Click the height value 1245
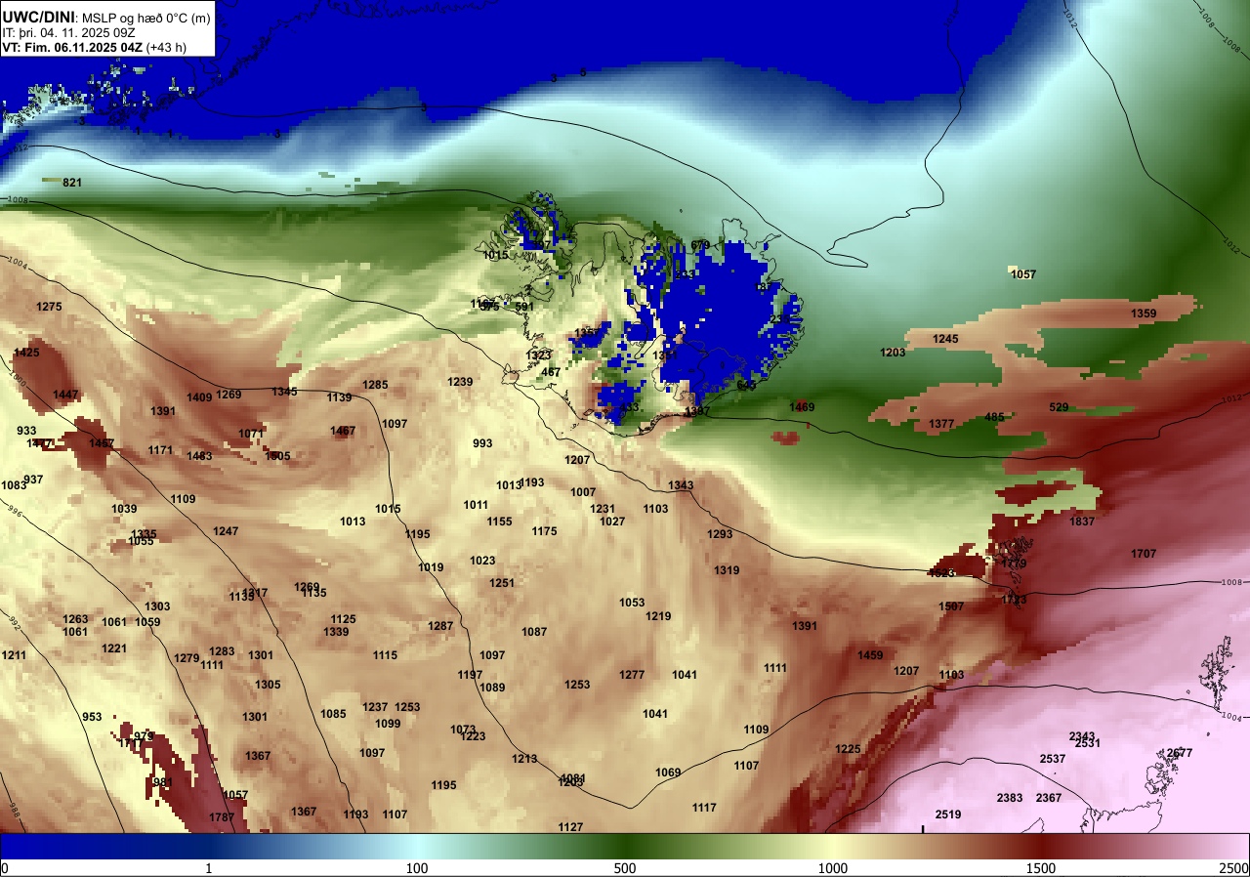Viewport: 1250px width, 877px height. click(945, 339)
